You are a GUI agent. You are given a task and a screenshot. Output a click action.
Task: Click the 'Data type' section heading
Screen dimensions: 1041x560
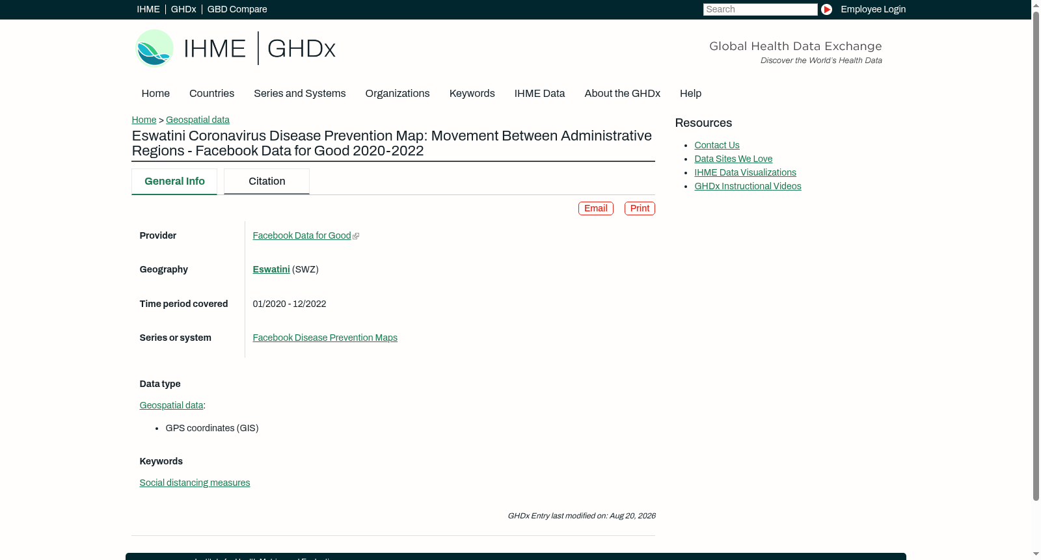coord(159,384)
